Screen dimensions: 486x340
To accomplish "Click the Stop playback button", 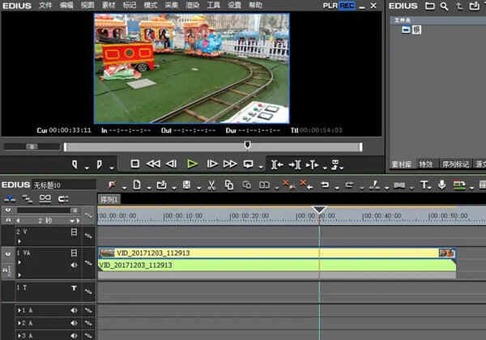I will coord(135,164).
